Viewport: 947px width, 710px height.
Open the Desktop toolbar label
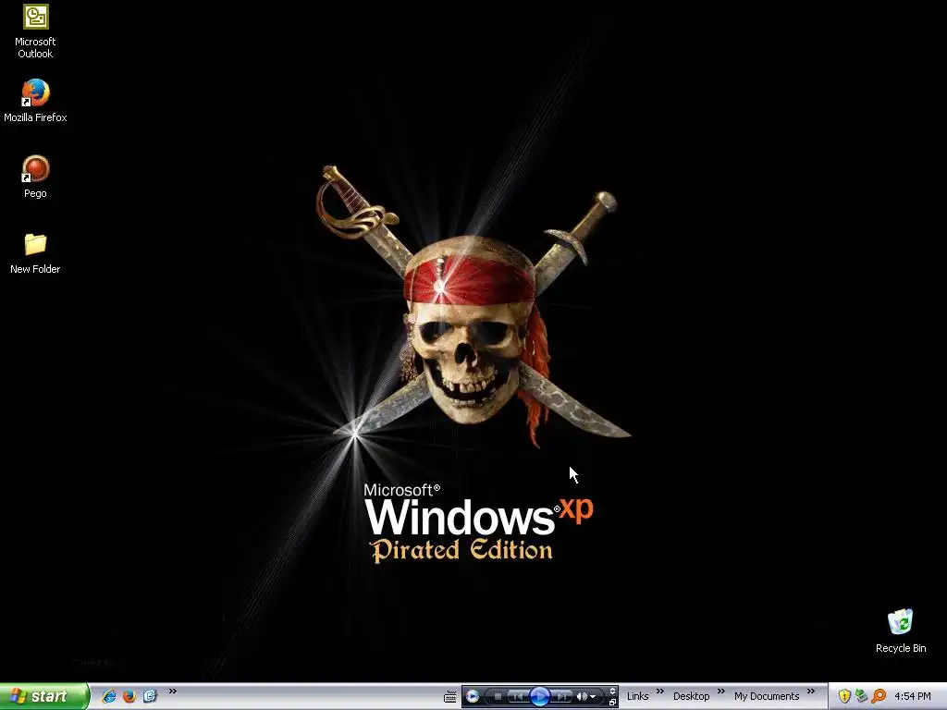click(x=692, y=696)
